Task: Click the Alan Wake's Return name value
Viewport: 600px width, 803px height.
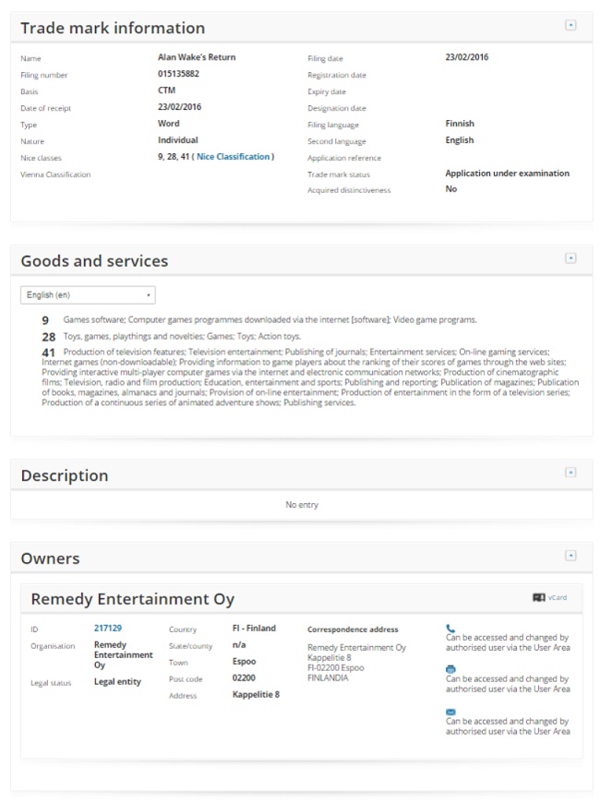Action: coord(197,57)
